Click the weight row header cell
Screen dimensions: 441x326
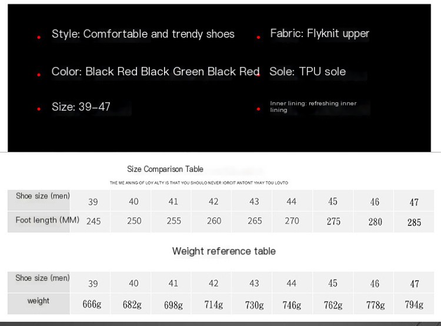[39, 304]
